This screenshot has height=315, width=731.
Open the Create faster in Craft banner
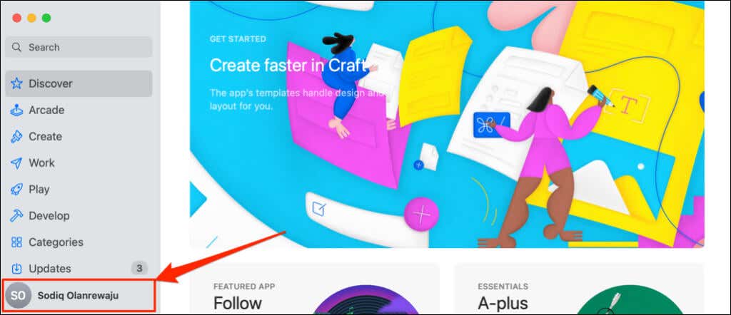[447, 124]
